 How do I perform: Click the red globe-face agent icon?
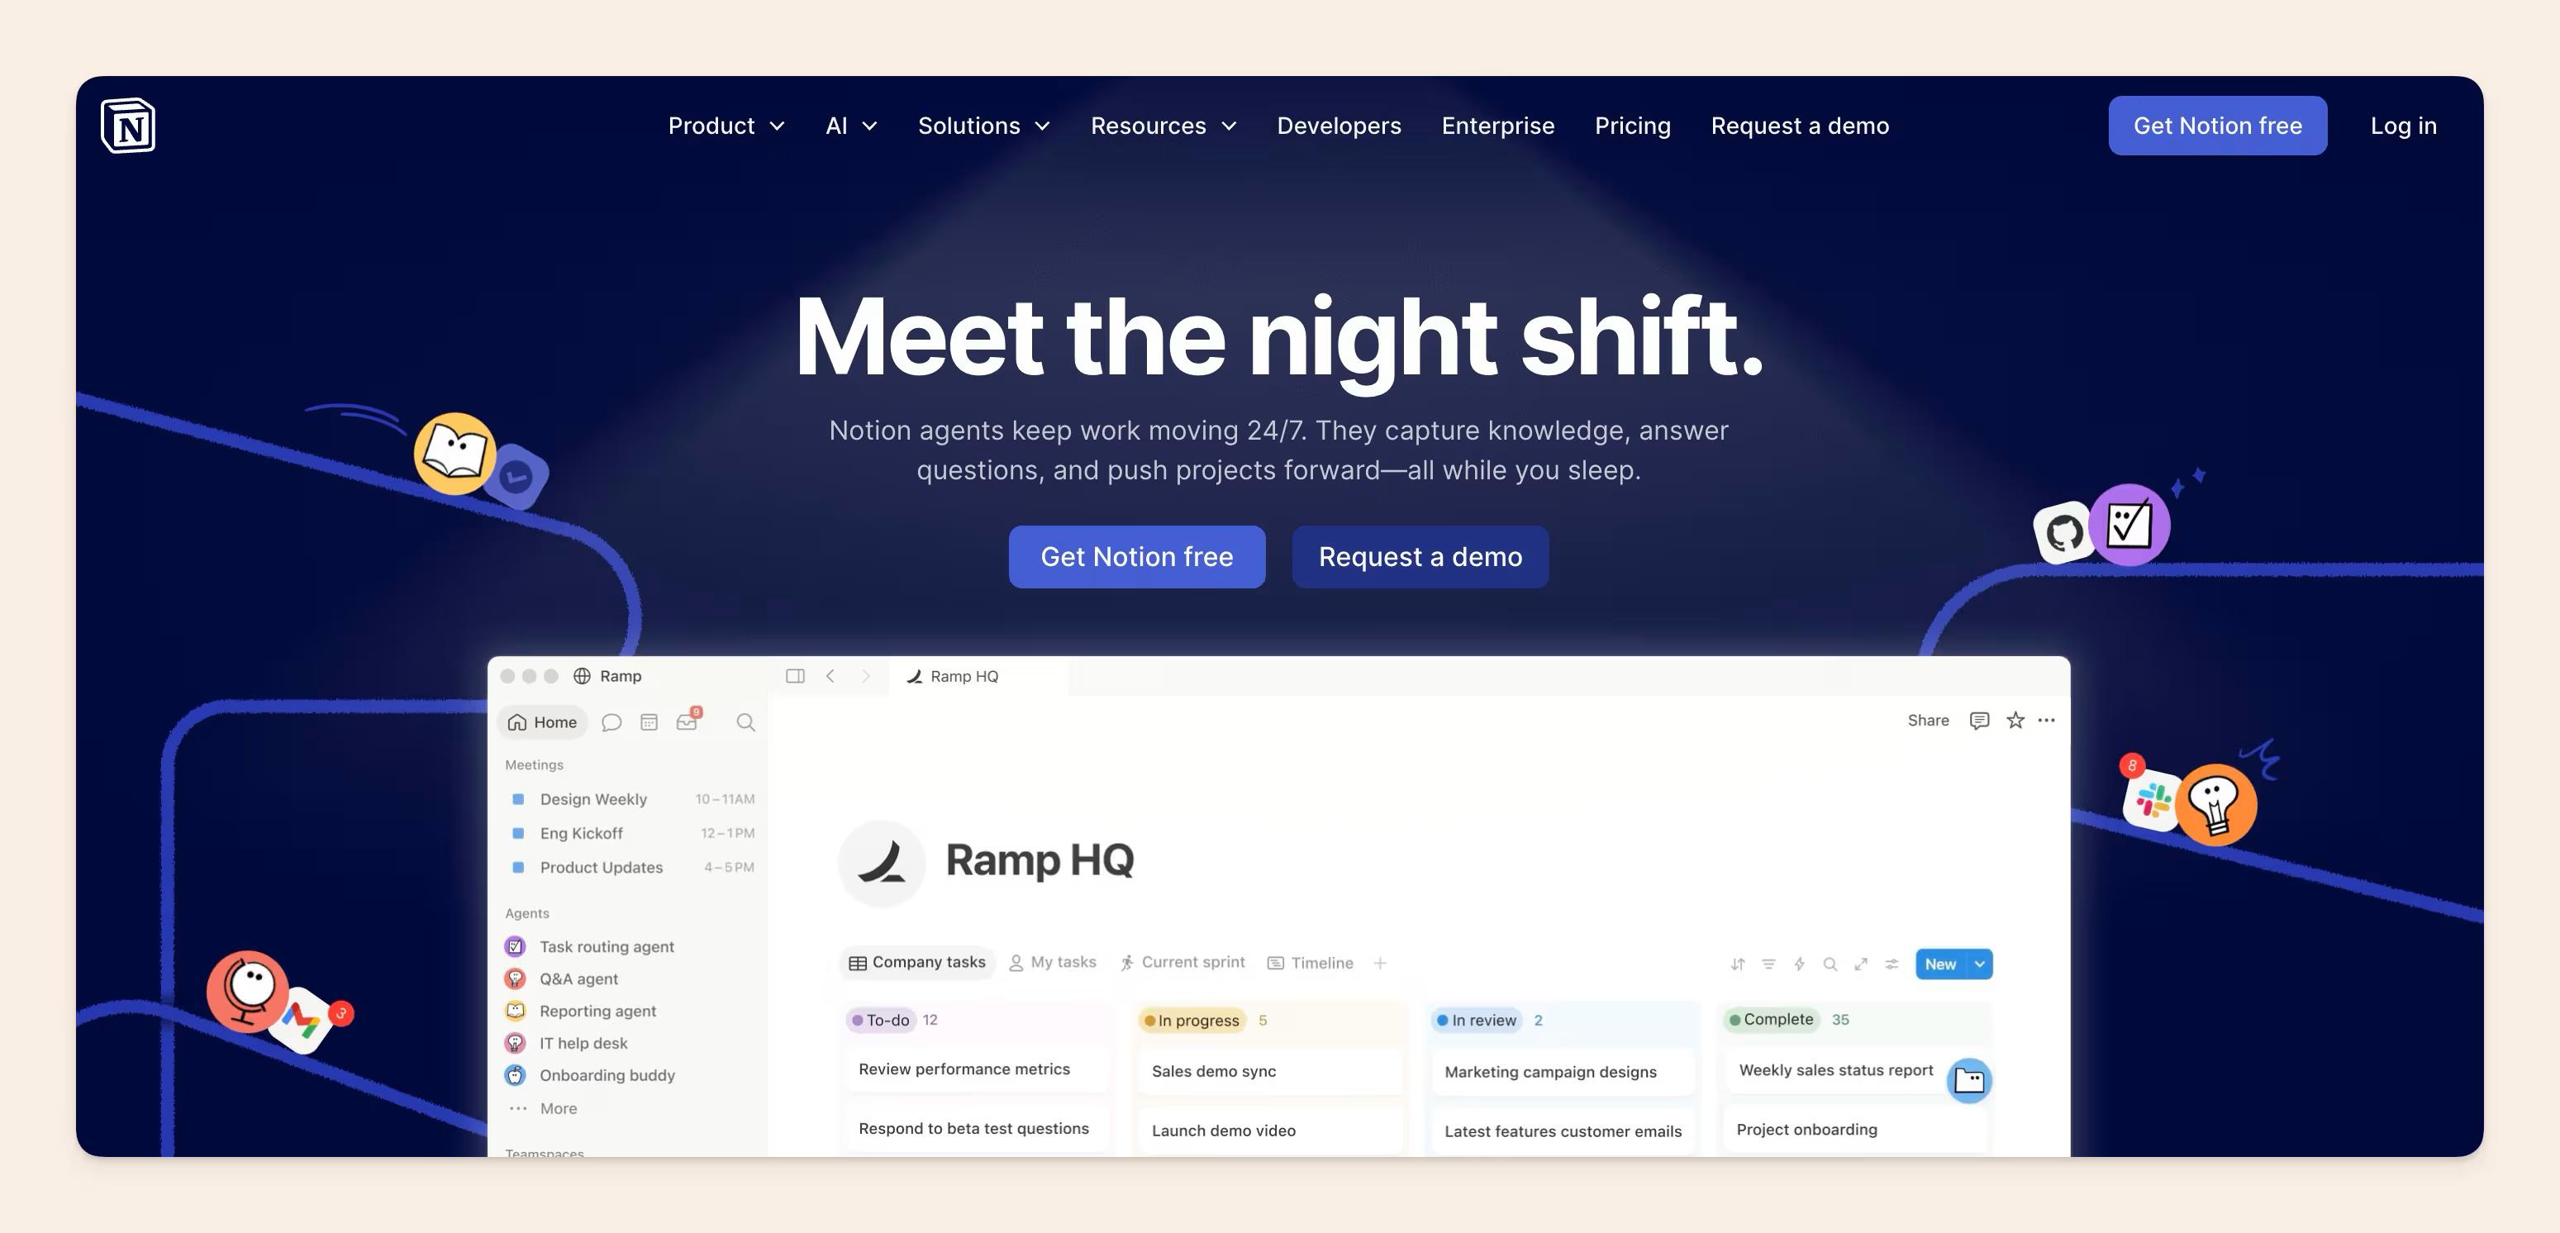247,992
